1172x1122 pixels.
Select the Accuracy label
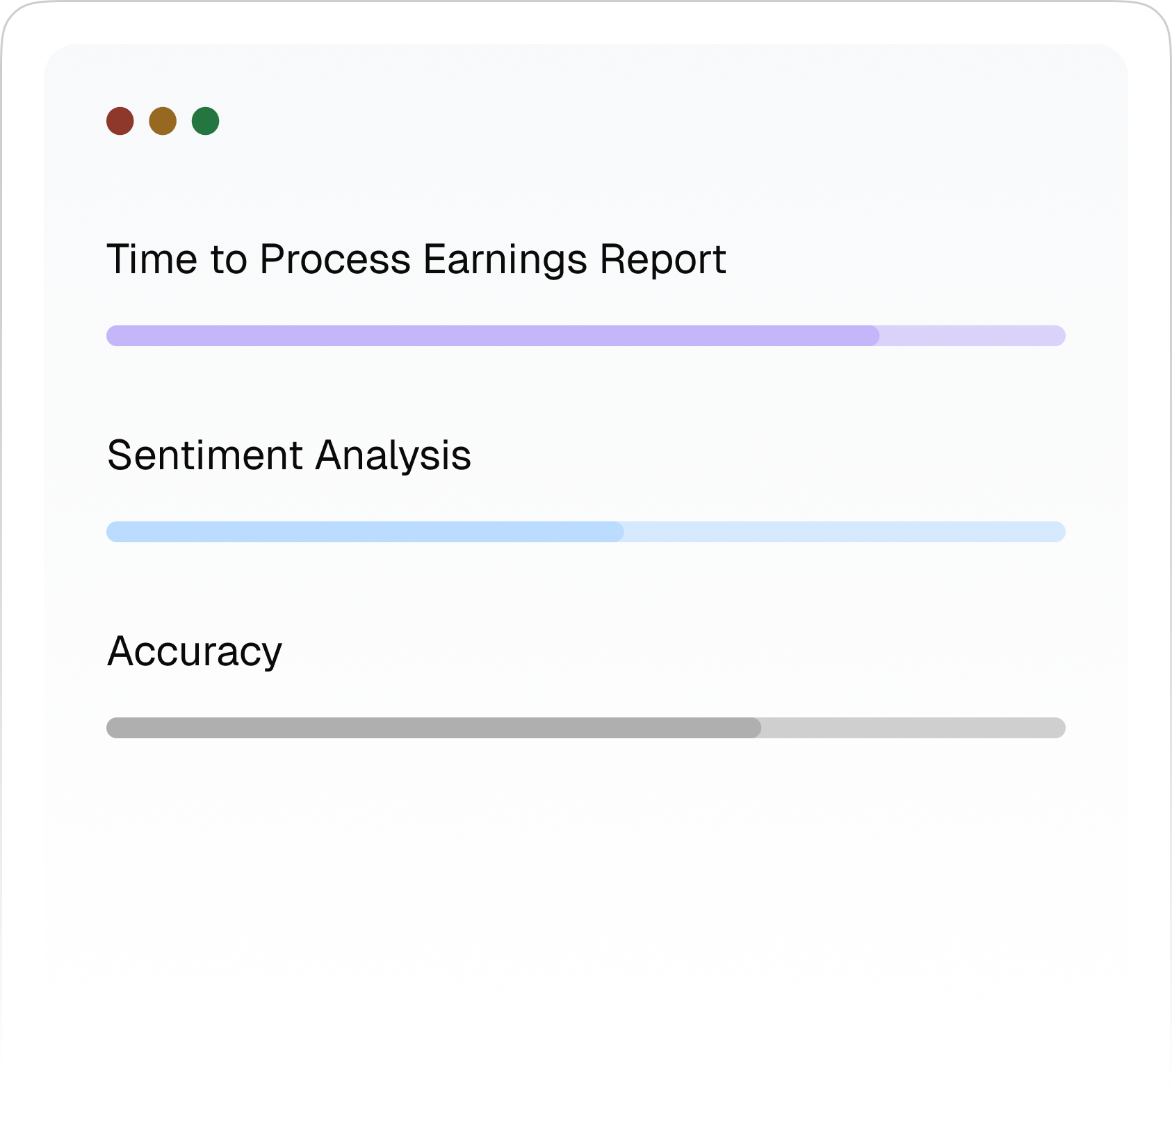(x=195, y=651)
